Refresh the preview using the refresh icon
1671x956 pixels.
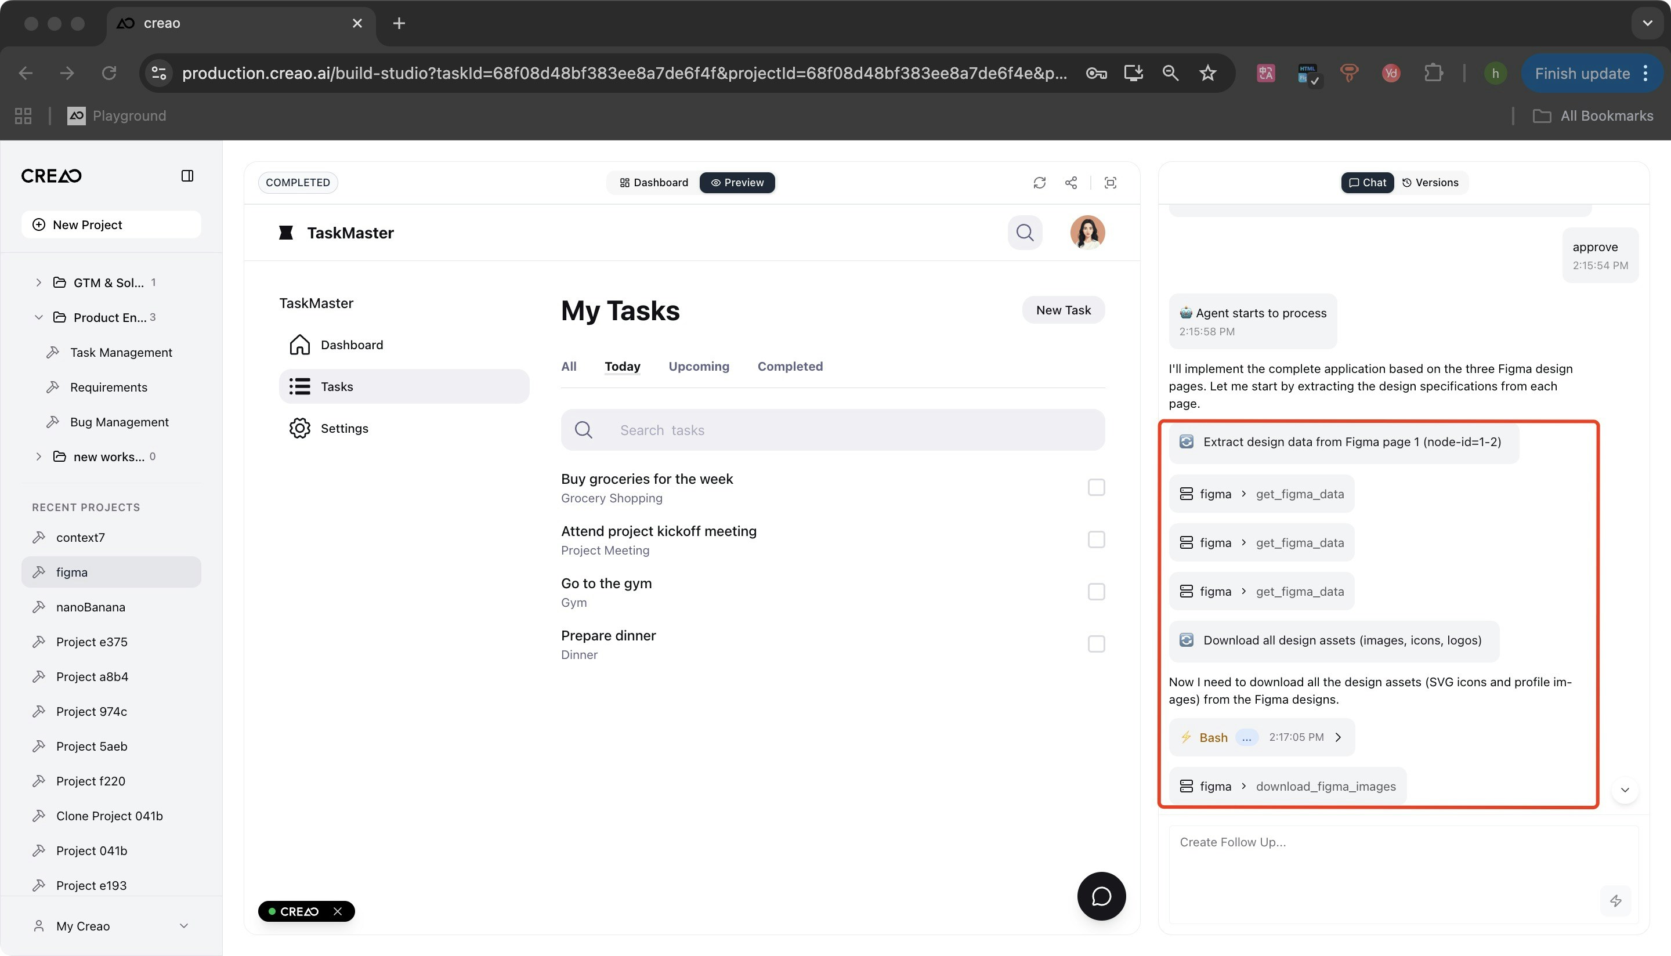pyautogui.click(x=1039, y=183)
